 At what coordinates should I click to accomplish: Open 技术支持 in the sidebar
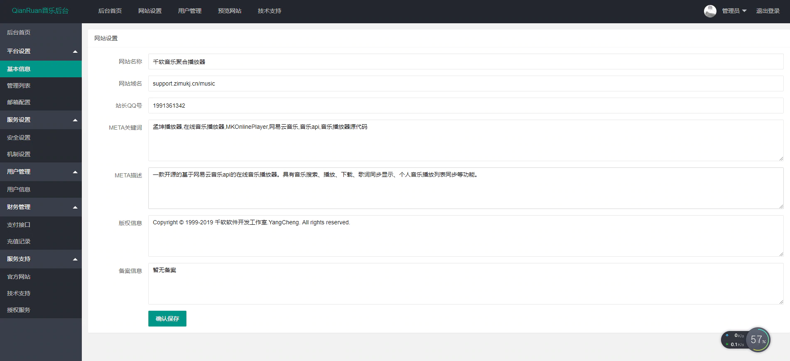tap(41, 293)
